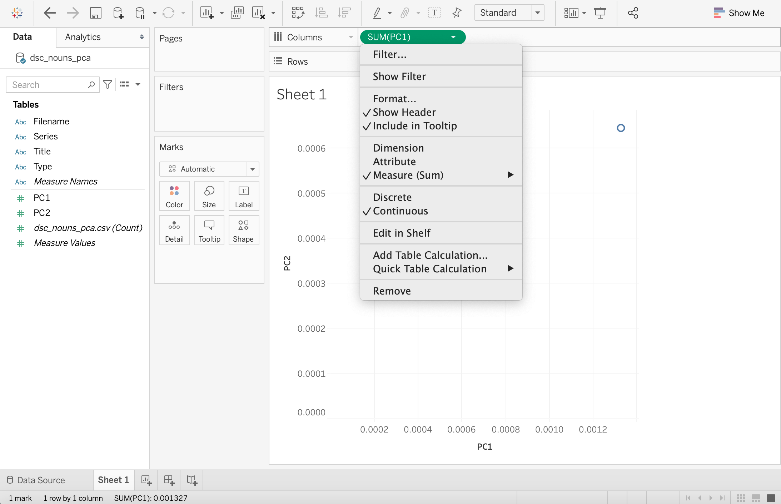The height and width of the screenshot is (504, 781).
Task: Remove SUM(PC1) via the context menu
Action: pyautogui.click(x=392, y=290)
